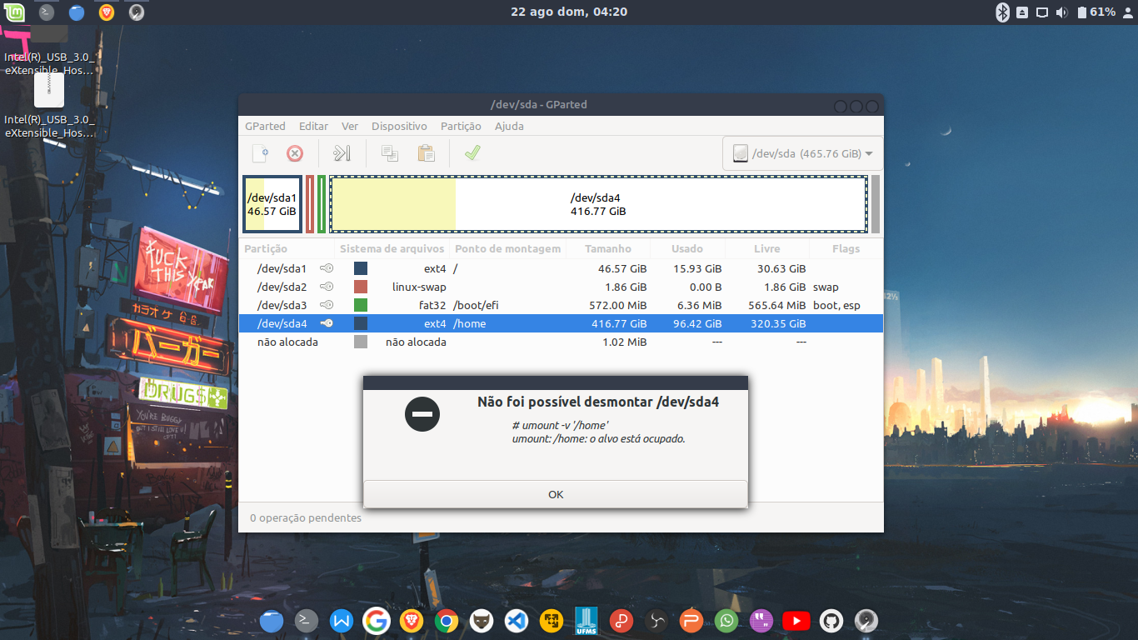Screen dimensions: 1138x640
Task: Open the Google icon in the dock
Action: 377,621
